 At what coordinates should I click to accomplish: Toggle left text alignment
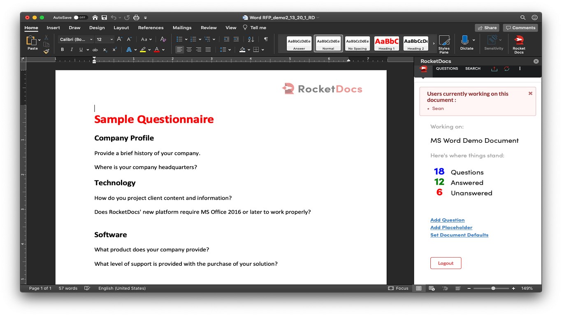pos(179,50)
